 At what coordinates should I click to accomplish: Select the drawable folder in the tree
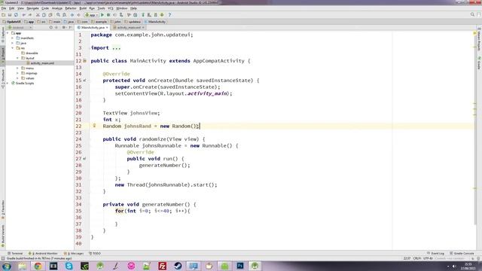pyautogui.click(x=30, y=53)
